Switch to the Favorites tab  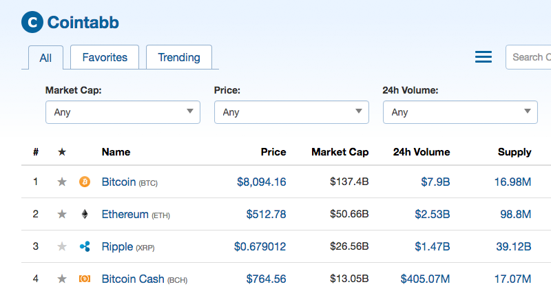tap(105, 57)
